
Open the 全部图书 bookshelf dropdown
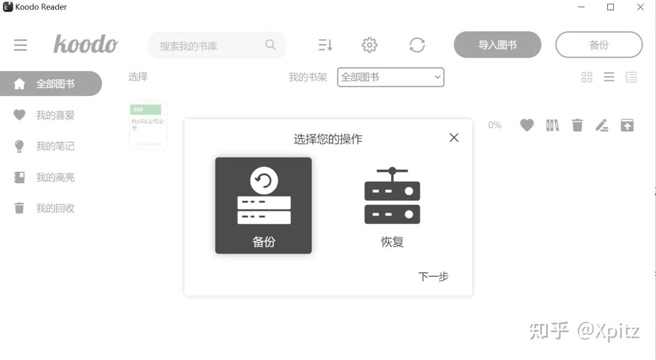tap(390, 77)
